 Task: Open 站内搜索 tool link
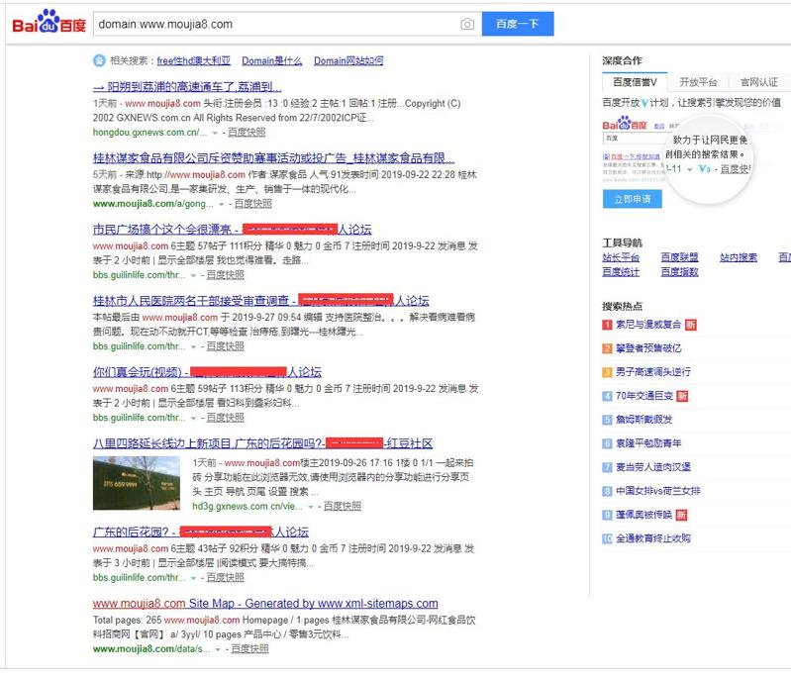pyautogui.click(x=739, y=257)
